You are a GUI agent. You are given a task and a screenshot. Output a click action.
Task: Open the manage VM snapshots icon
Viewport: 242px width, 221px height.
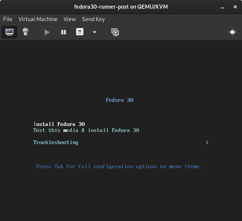tap(115, 32)
